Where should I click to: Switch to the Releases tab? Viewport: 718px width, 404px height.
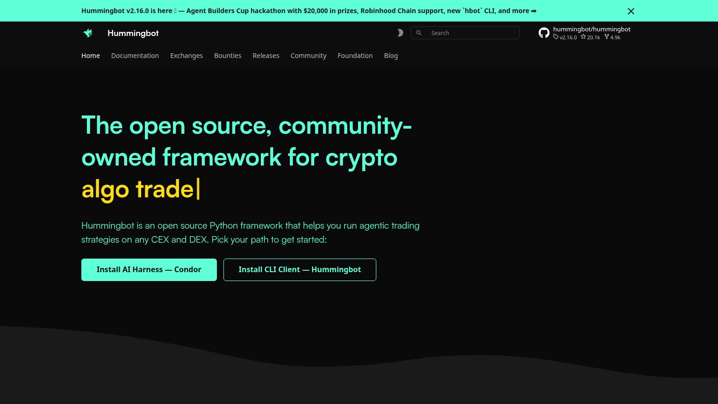[266, 56]
